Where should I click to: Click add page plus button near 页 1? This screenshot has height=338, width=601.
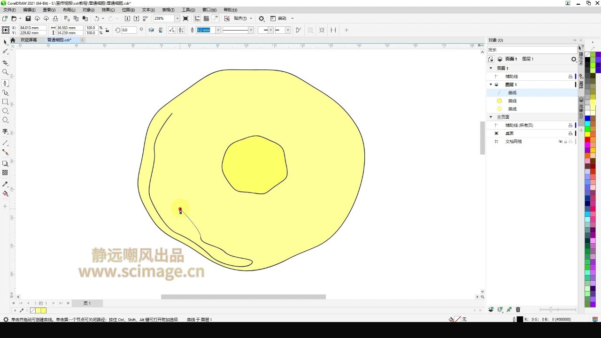pyautogui.click(x=68, y=303)
